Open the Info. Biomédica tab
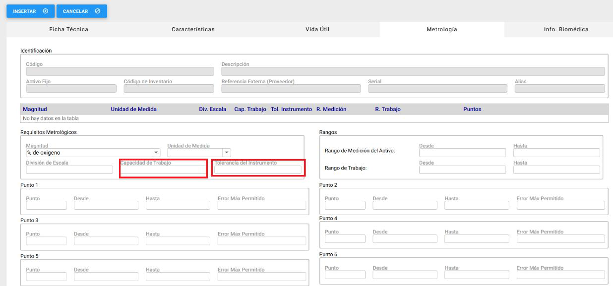Image resolution: width=613 pixels, height=286 pixels. coord(566,29)
